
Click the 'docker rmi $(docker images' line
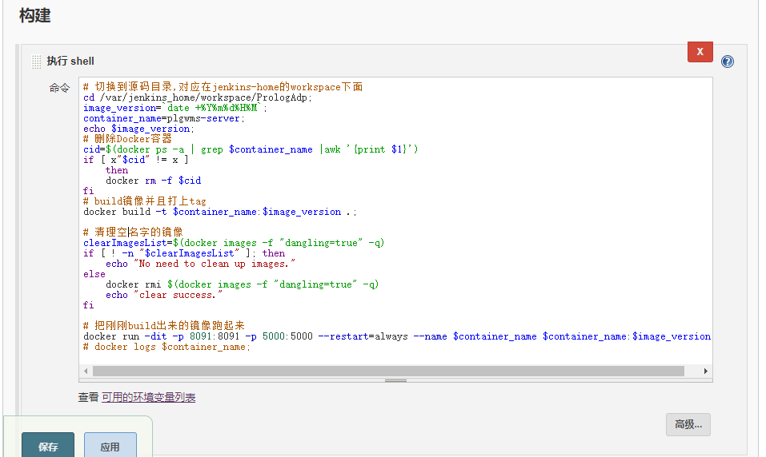243,284
